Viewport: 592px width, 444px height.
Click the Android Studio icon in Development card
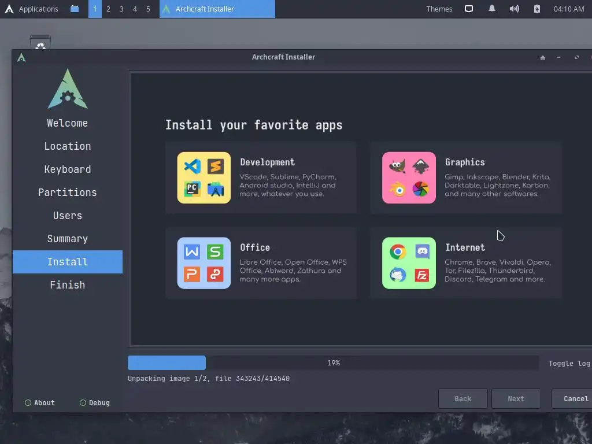coord(216,189)
